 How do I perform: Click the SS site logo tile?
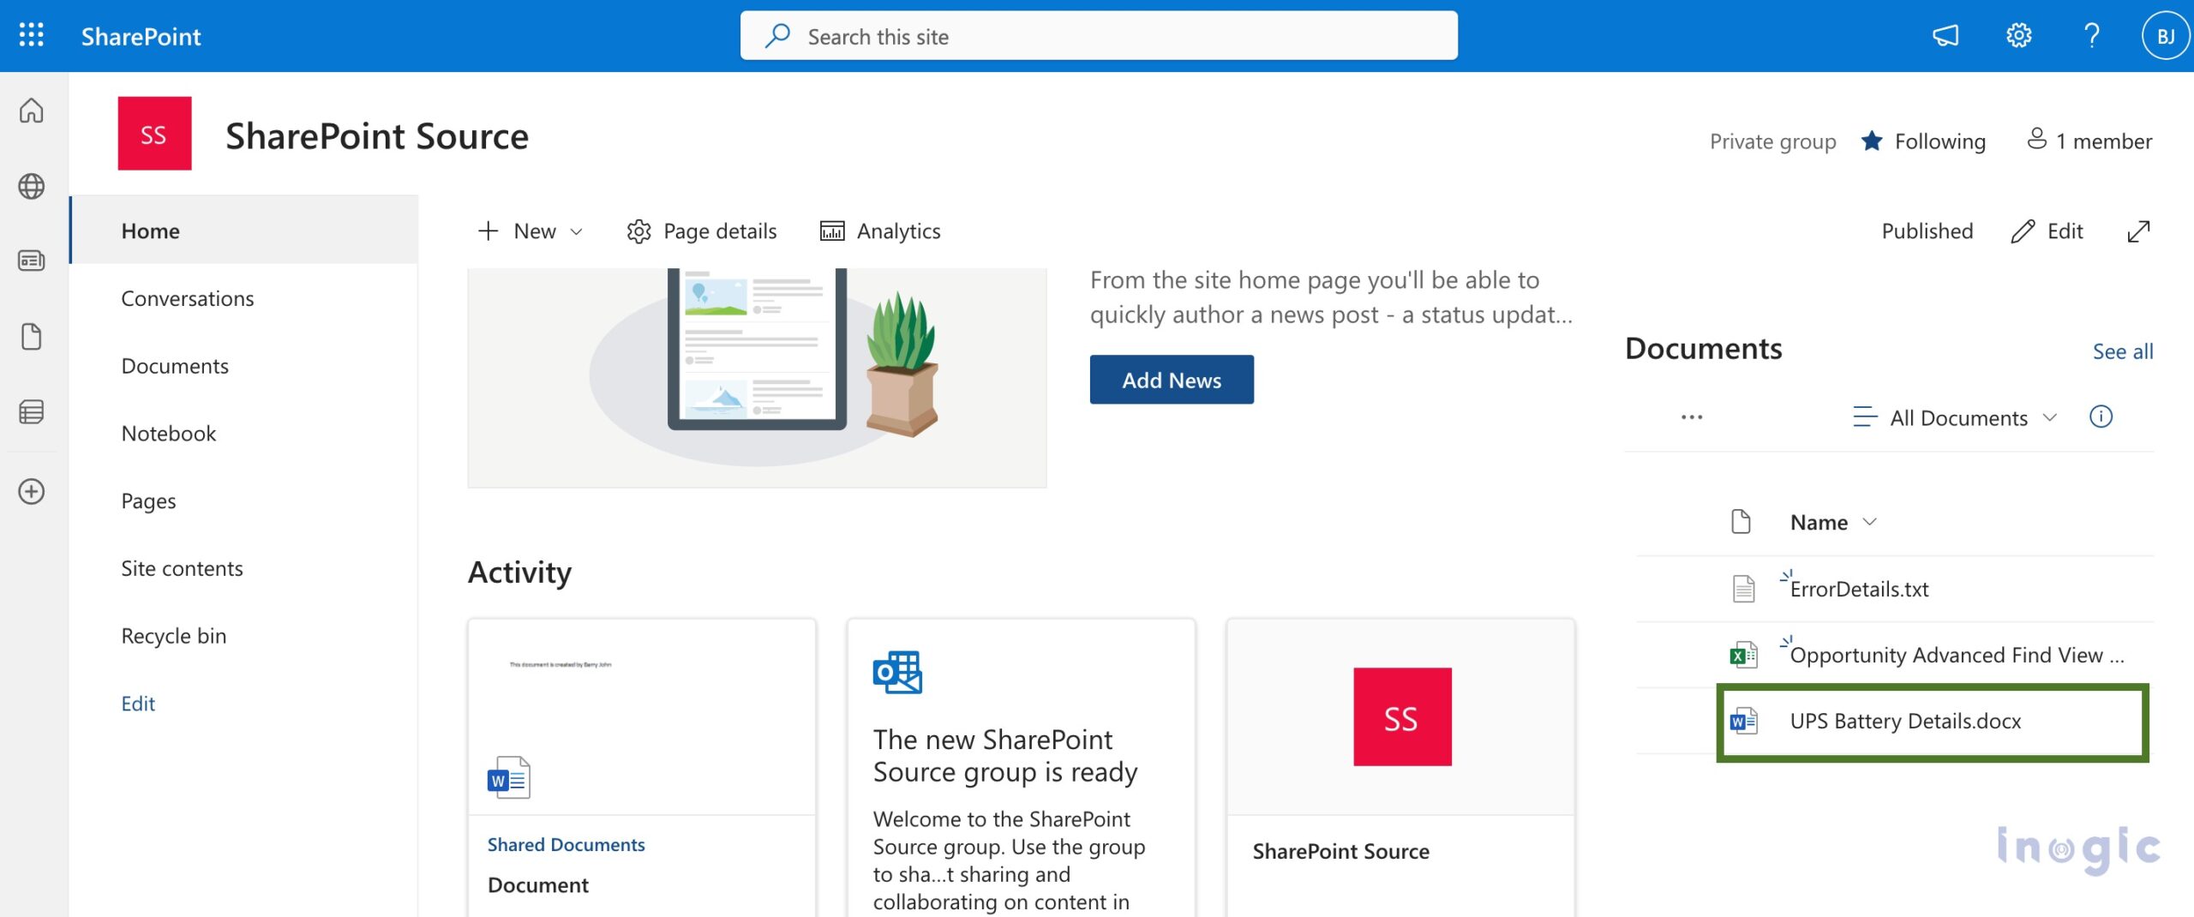154,134
